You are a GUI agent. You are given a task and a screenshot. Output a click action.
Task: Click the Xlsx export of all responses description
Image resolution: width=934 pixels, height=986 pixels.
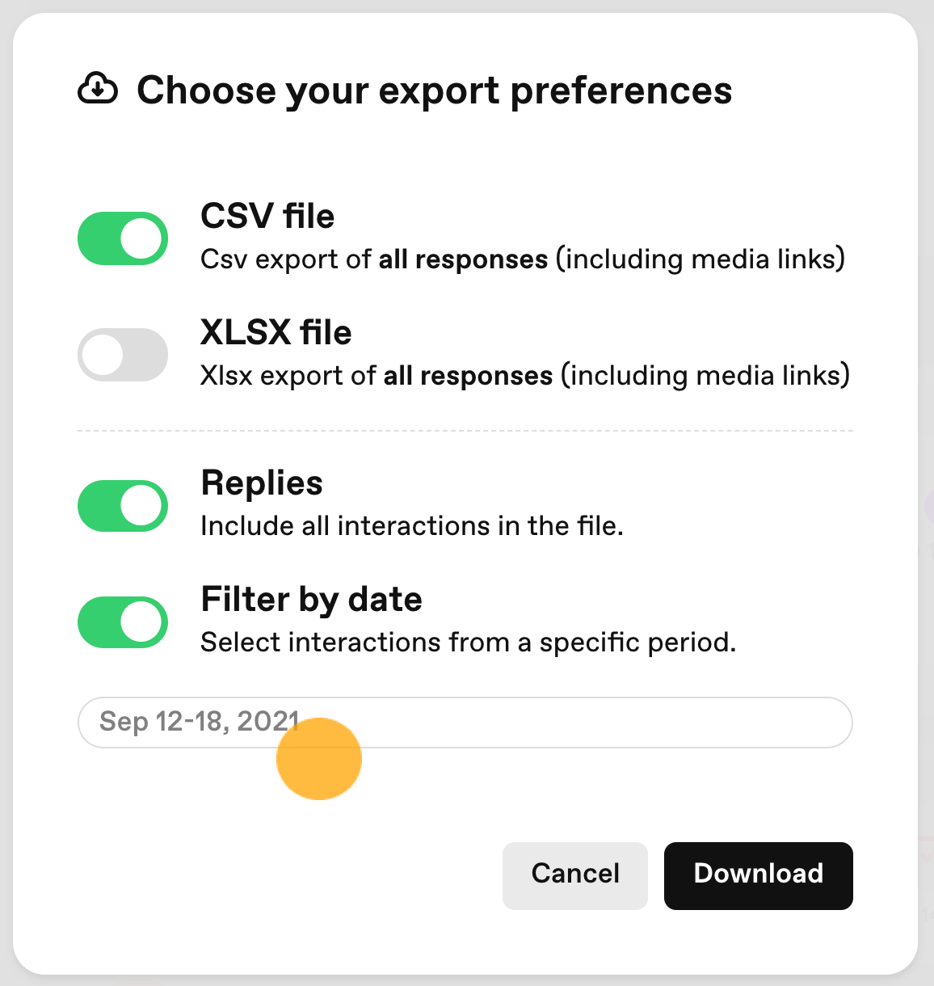pos(525,376)
